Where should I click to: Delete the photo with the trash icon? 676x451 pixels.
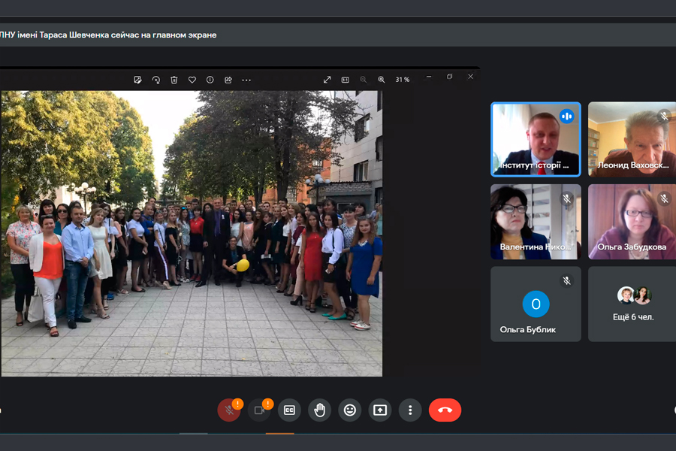(x=174, y=80)
